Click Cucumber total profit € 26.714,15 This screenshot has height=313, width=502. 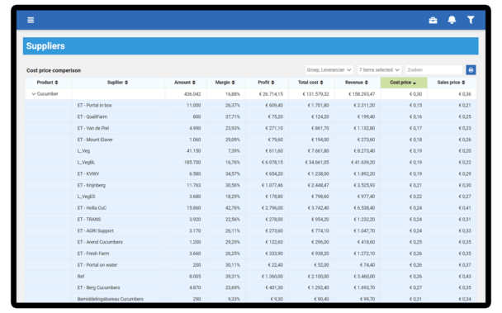pyautogui.click(x=271, y=94)
